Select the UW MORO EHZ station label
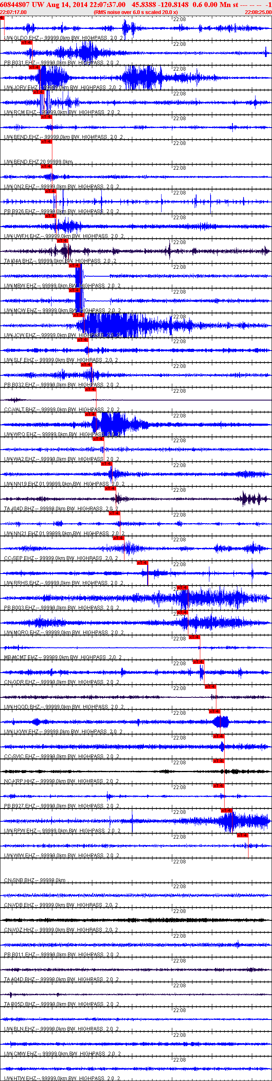272x1081 pixels. coord(64,632)
